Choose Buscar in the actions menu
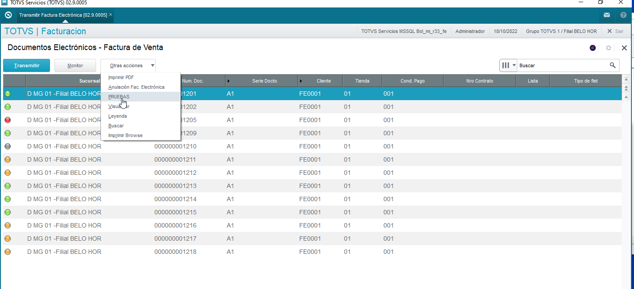This screenshot has height=289, width=634. [140, 126]
